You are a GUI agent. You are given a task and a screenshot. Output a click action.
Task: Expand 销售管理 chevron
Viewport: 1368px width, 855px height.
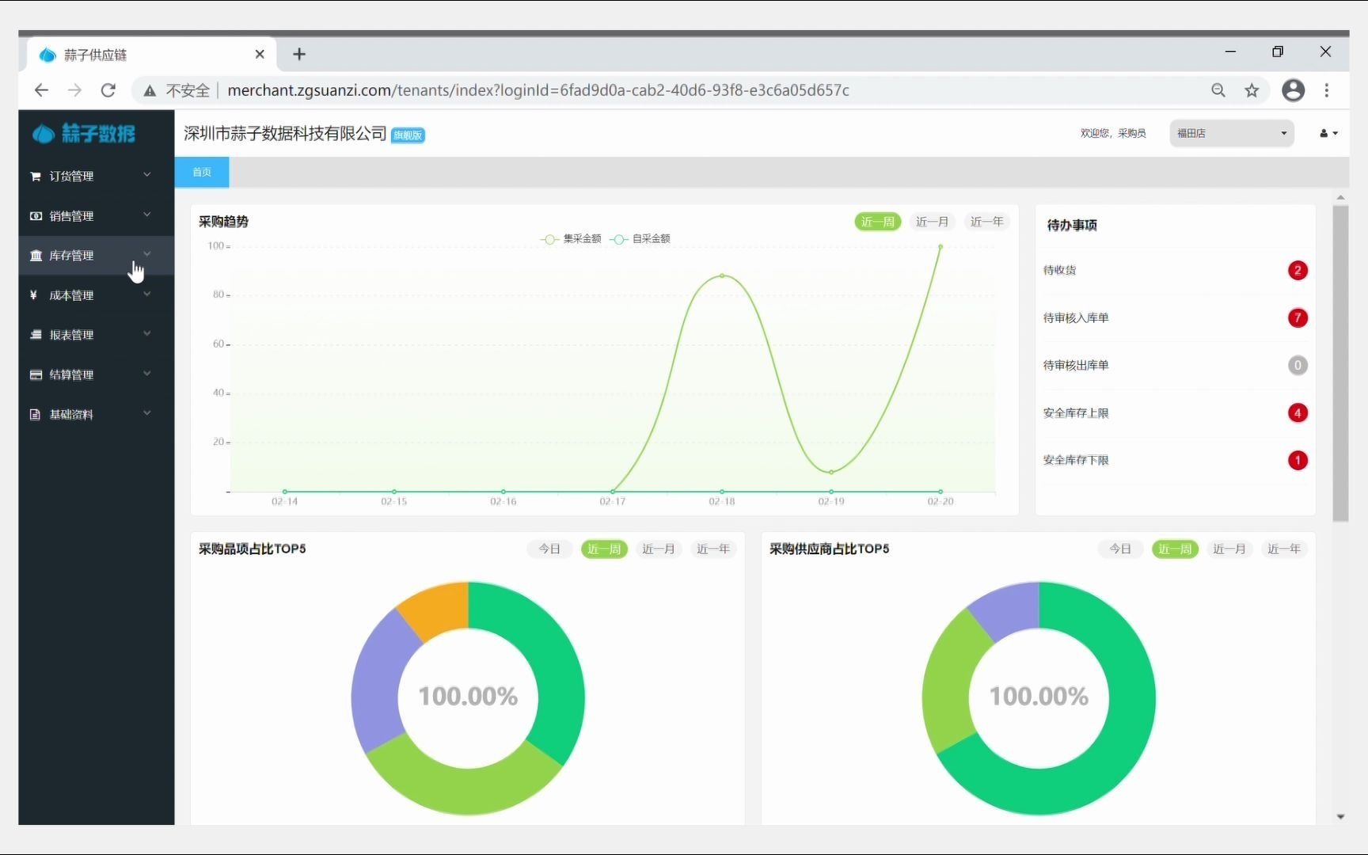click(x=147, y=214)
